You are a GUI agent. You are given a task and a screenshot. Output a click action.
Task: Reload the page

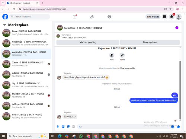[14, 9]
